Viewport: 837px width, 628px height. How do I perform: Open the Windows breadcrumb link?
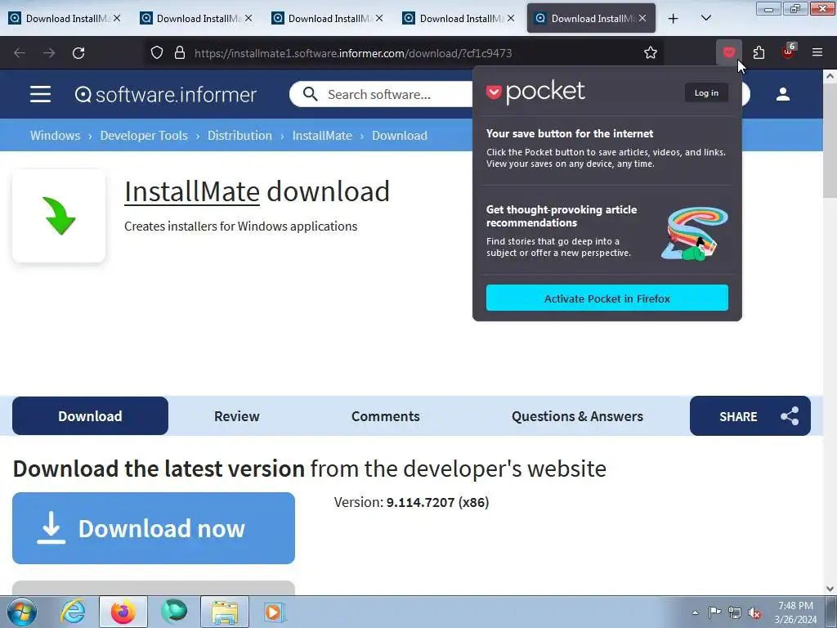coord(55,136)
